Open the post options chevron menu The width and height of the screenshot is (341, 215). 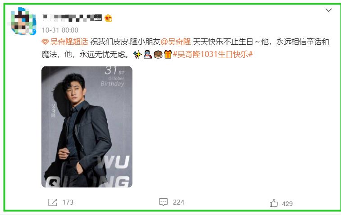(x=328, y=10)
